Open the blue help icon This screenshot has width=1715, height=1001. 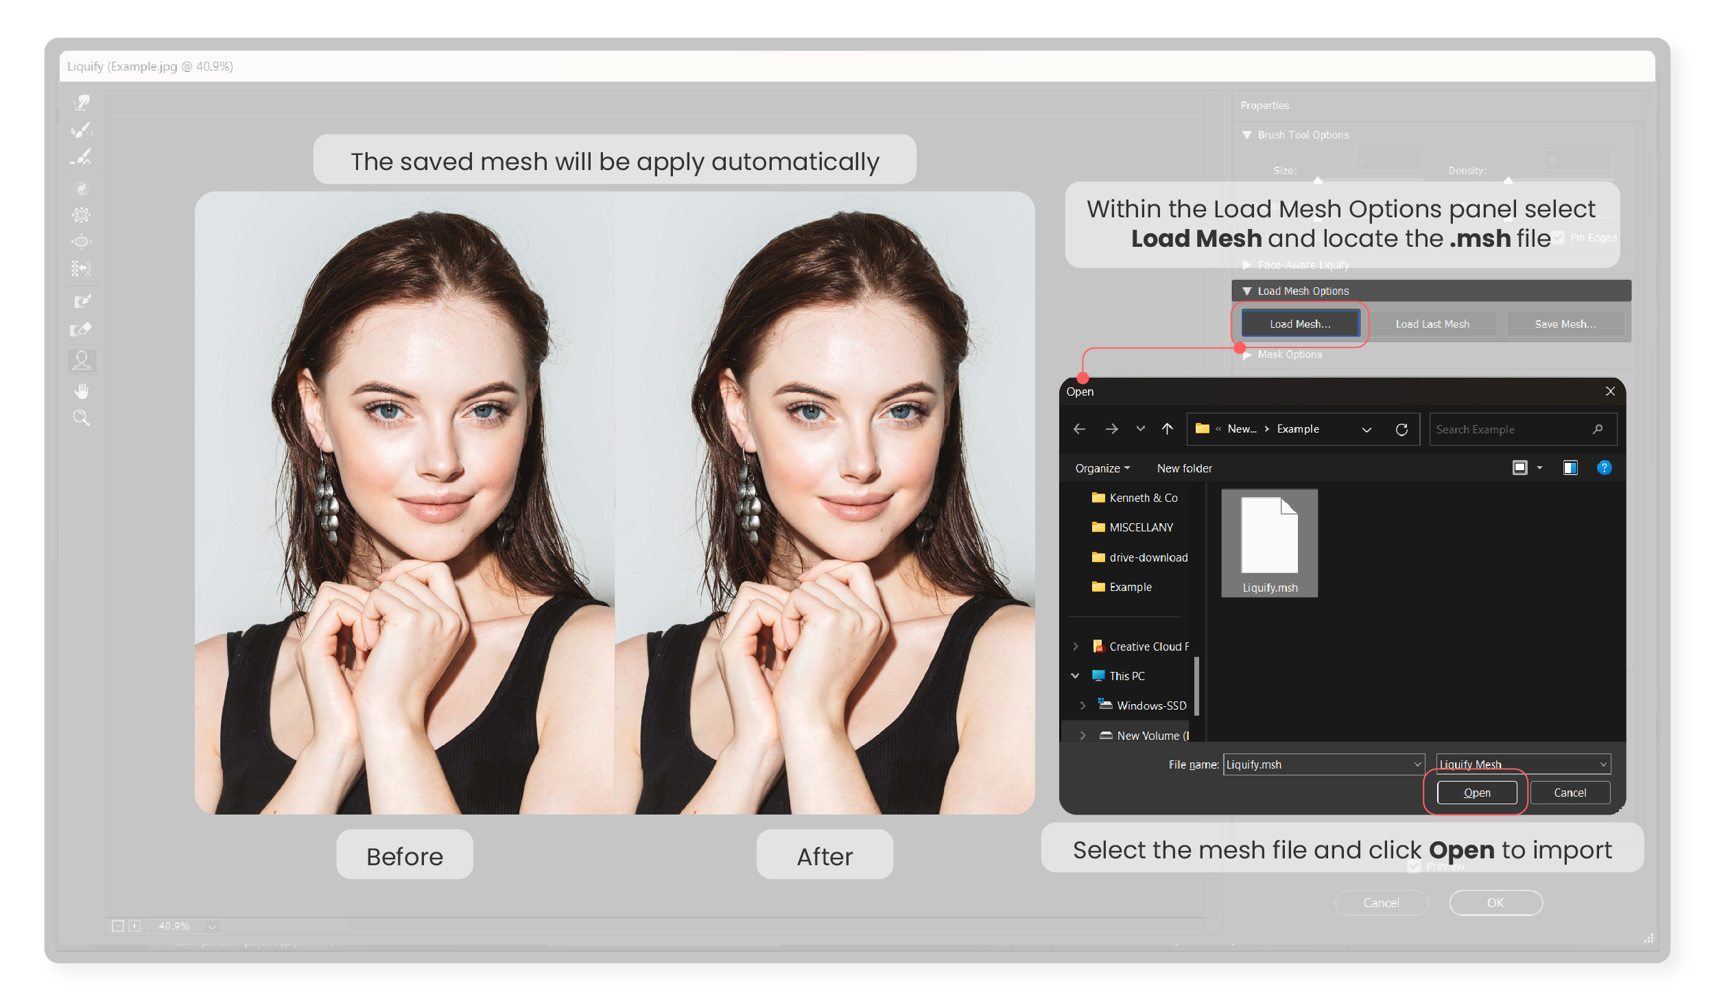point(1604,468)
